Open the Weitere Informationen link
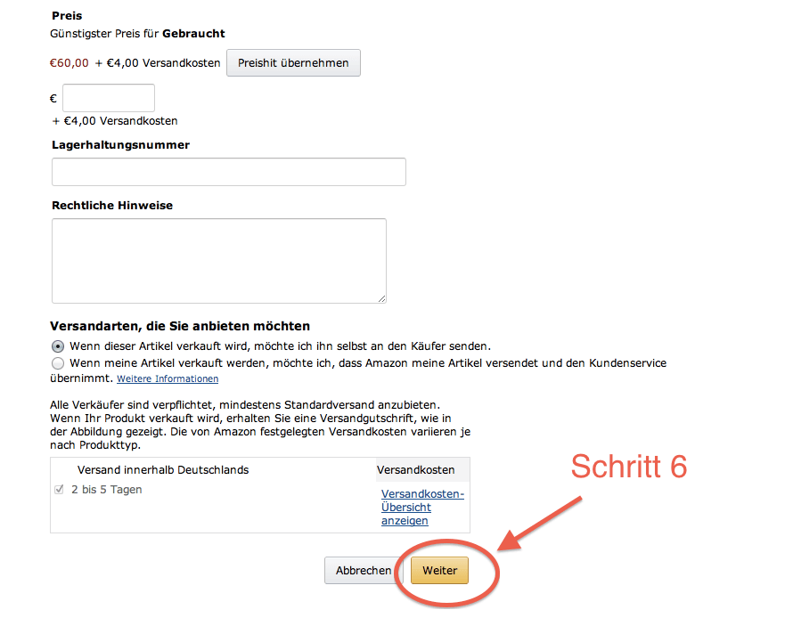 click(168, 378)
